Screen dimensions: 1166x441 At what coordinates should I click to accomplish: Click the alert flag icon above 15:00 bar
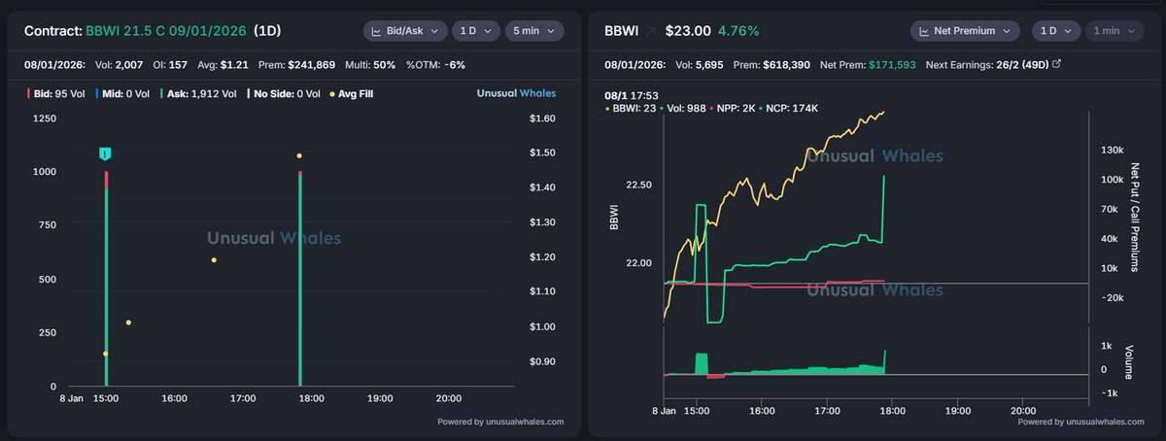pos(106,153)
